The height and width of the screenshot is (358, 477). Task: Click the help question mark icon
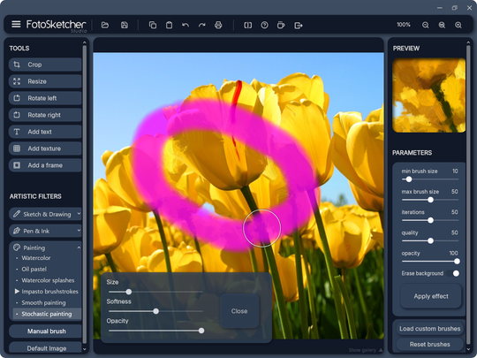pyautogui.click(x=265, y=25)
